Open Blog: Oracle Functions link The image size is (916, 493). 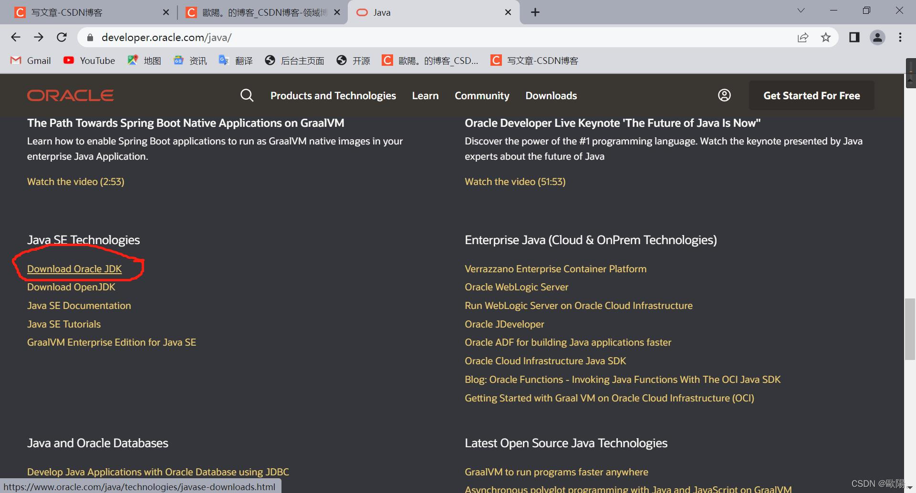(x=623, y=380)
